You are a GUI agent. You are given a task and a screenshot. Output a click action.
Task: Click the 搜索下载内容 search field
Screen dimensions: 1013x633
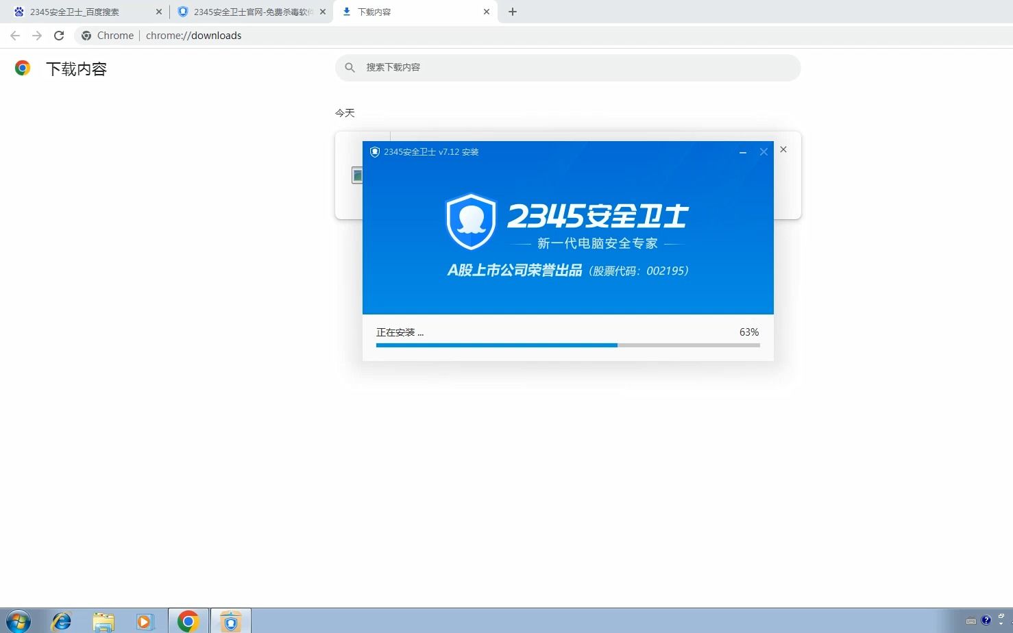pyautogui.click(x=567, y=67)
